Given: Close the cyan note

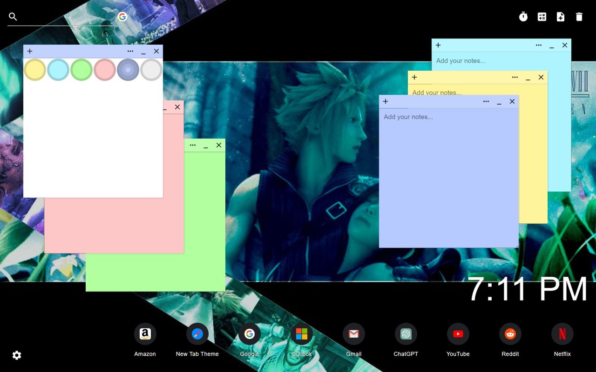Looking at the screenshot, I should point(565,45).
